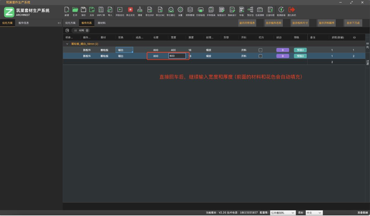Click the red 停止优化 stop icon

click(130, 10)
